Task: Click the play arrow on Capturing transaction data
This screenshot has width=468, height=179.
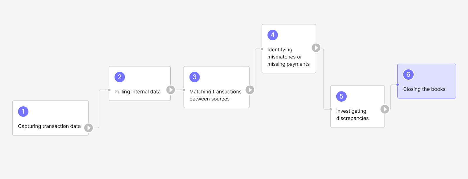Action: point(89,128)
